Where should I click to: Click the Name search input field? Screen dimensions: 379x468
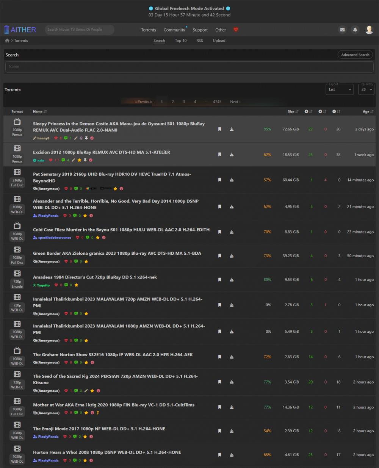point(189,67)
